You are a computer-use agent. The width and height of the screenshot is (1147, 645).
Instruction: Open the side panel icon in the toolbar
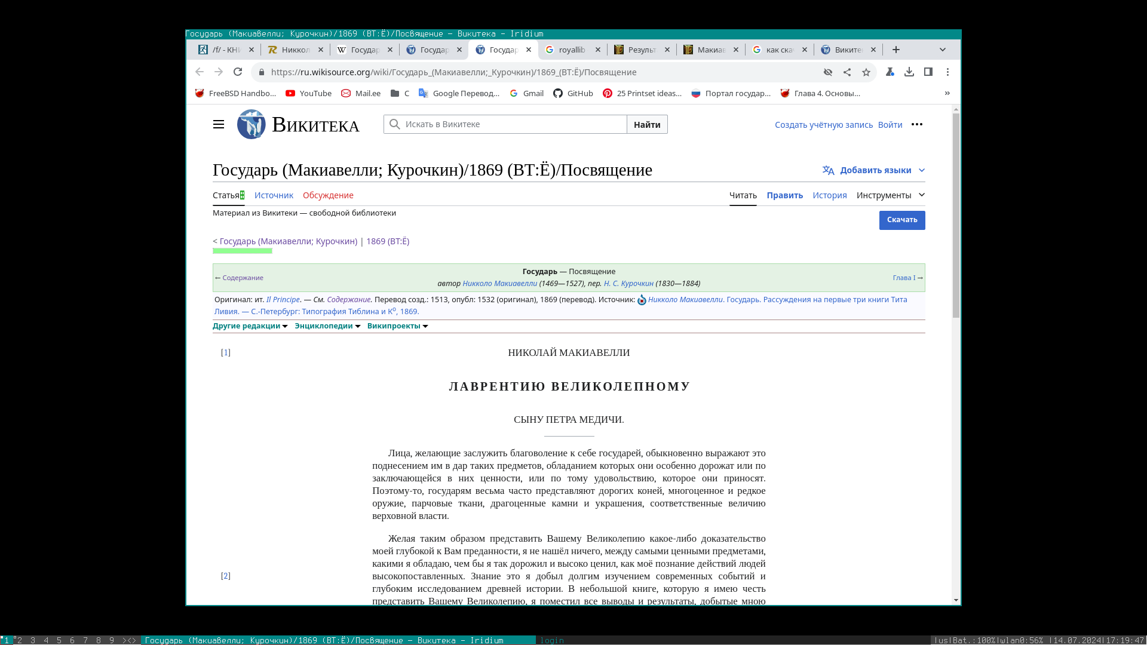click(x=928, y=72)
